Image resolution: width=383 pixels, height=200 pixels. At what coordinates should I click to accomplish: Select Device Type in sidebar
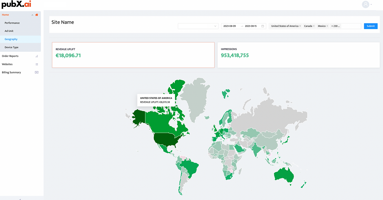tap(11, 47)
